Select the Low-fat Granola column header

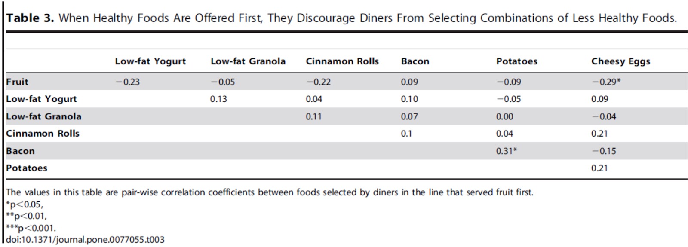pos(248,61)
